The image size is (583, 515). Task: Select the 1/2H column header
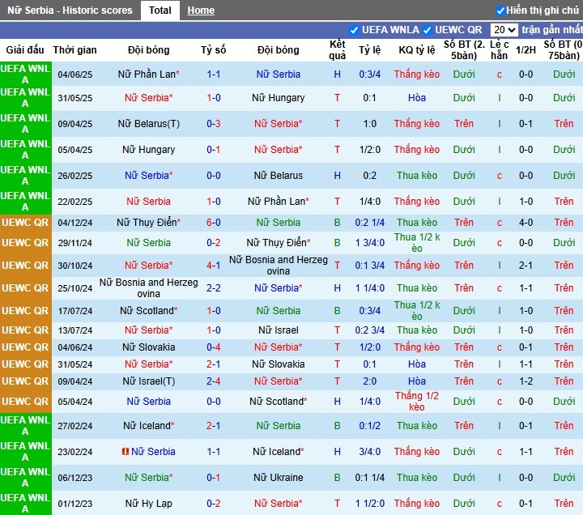(526, 50)
